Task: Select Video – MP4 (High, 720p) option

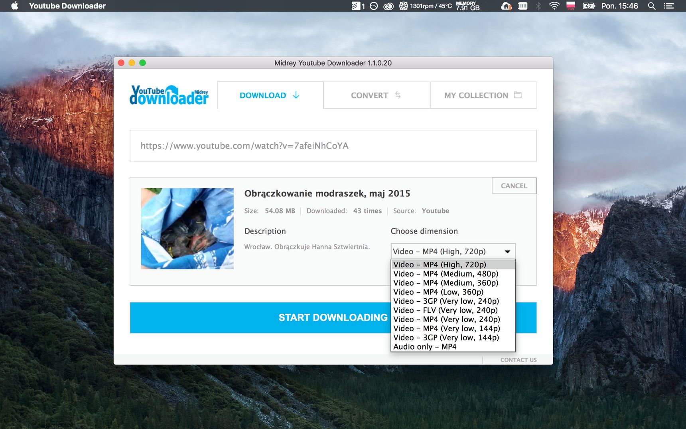Action: 453,265
